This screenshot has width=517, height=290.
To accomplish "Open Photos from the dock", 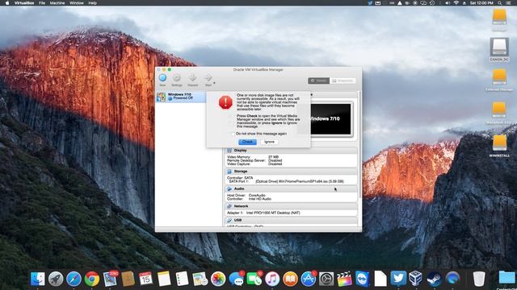I will pyautogui.click(x=218, y=279).
